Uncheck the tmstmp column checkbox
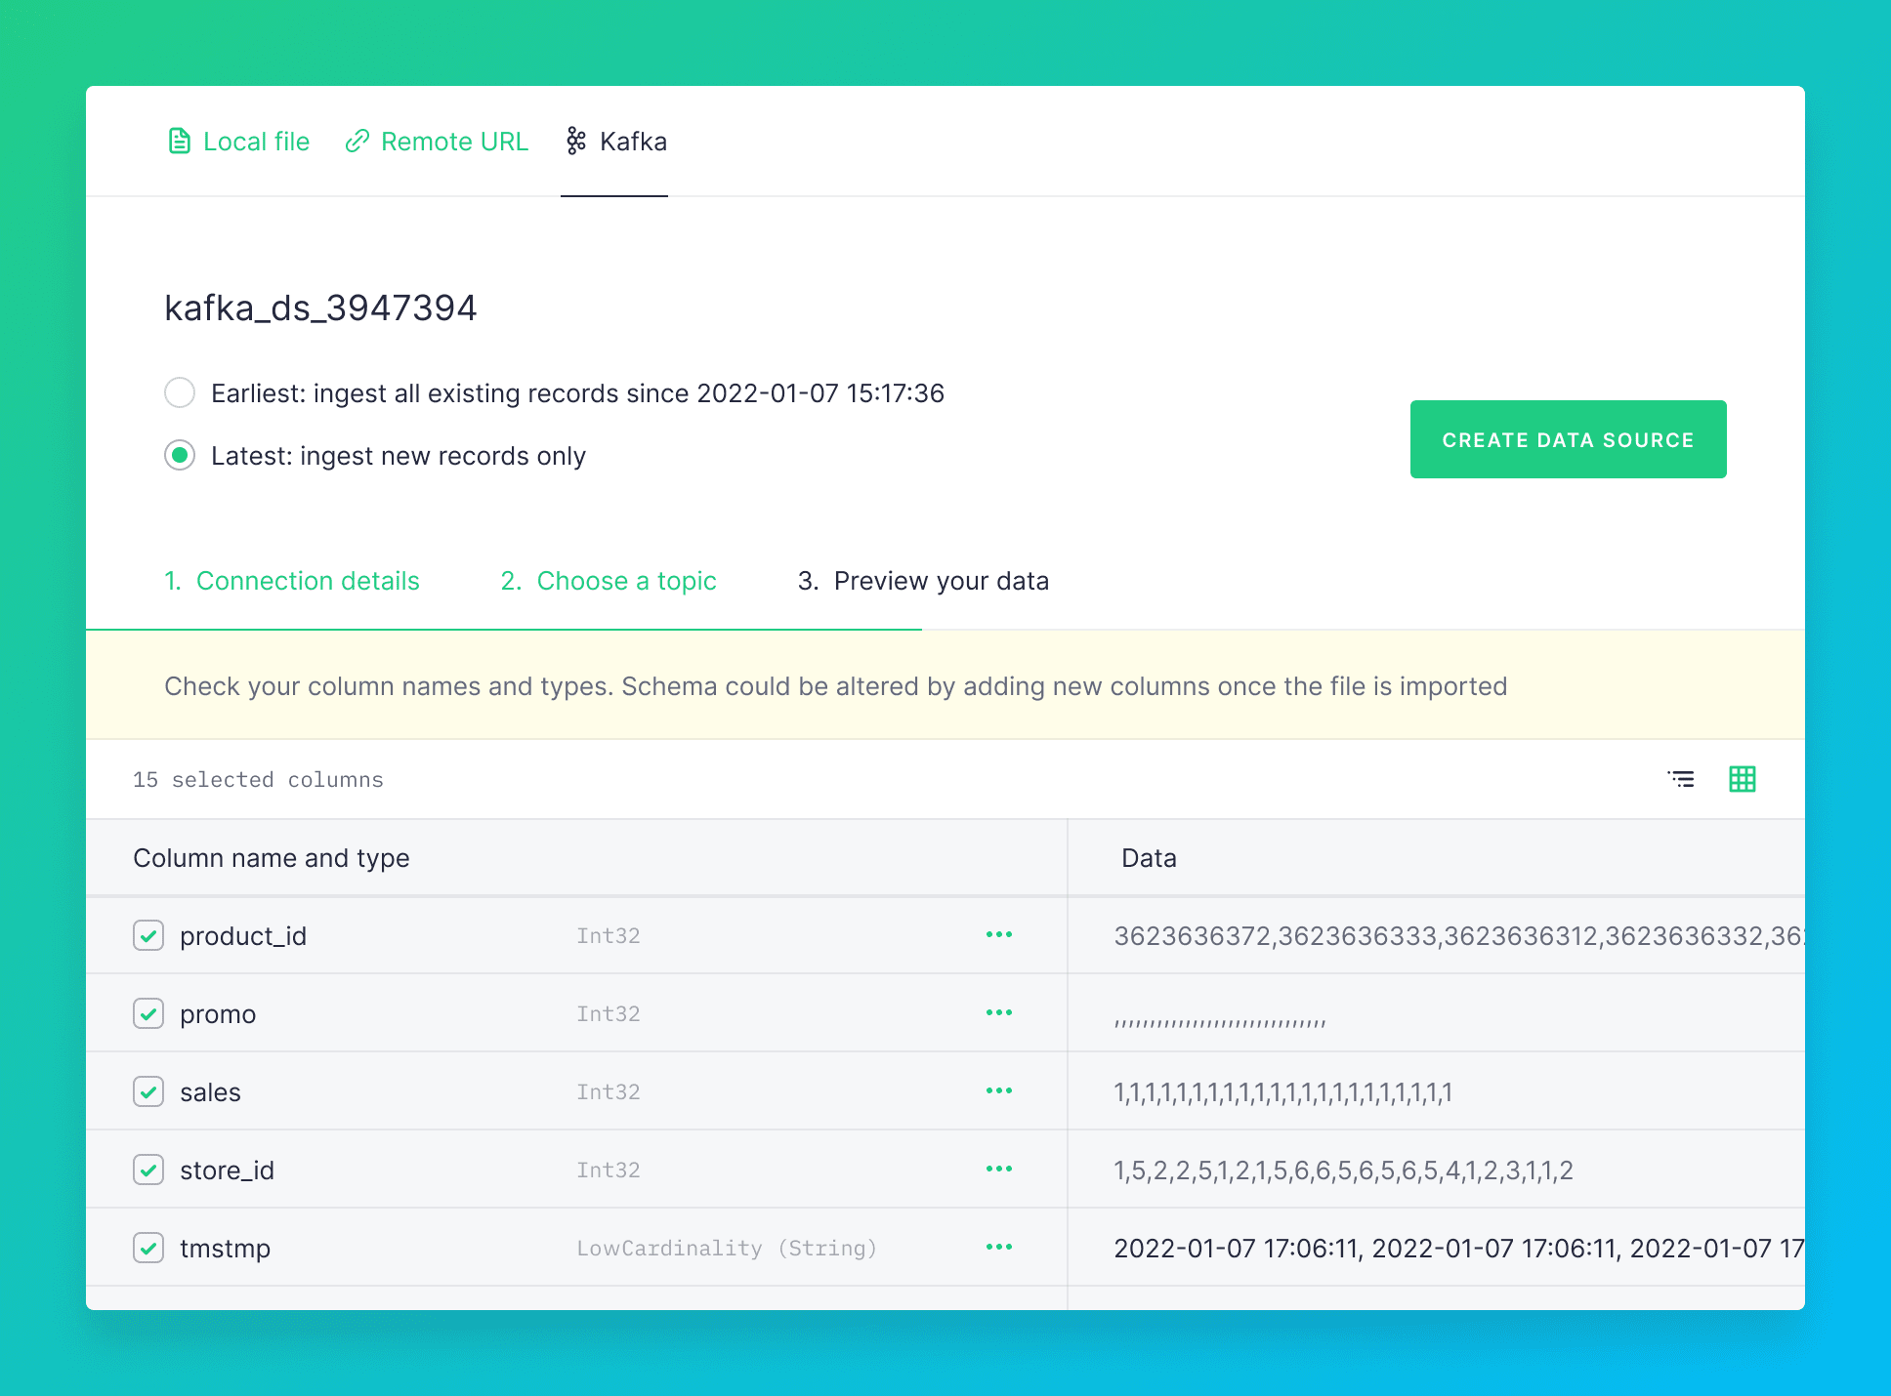 [x=148, y=1248]
